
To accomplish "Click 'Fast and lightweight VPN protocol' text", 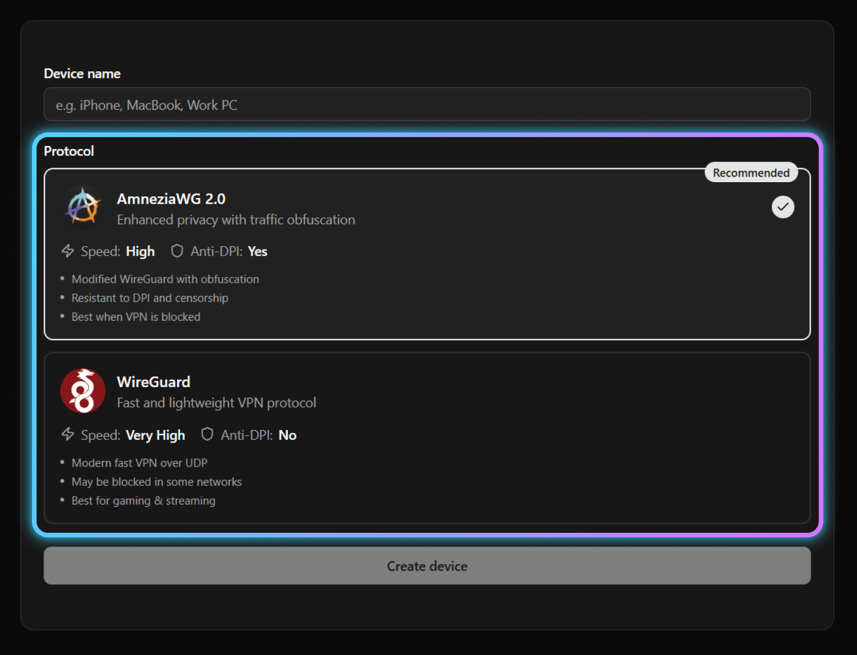I will 217,403.
